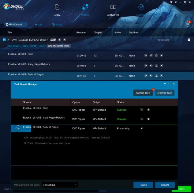Open the task queue list icon
This screenshot has height=193, width=194.
pyautogui.click(x=188, y=24)
